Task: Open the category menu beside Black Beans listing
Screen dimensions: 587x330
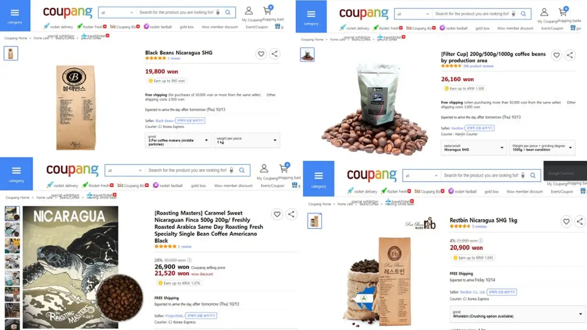Action: tap(15, 16)
